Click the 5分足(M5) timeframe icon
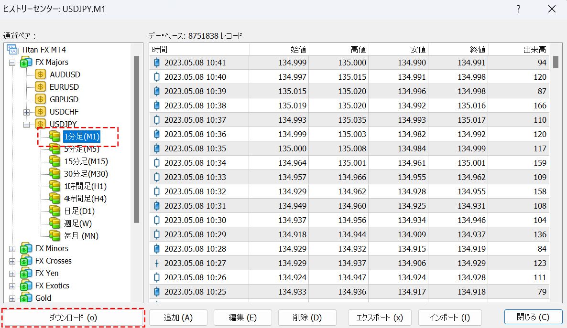The height and width of the screenshot is (328, 567). click(55, 149)
